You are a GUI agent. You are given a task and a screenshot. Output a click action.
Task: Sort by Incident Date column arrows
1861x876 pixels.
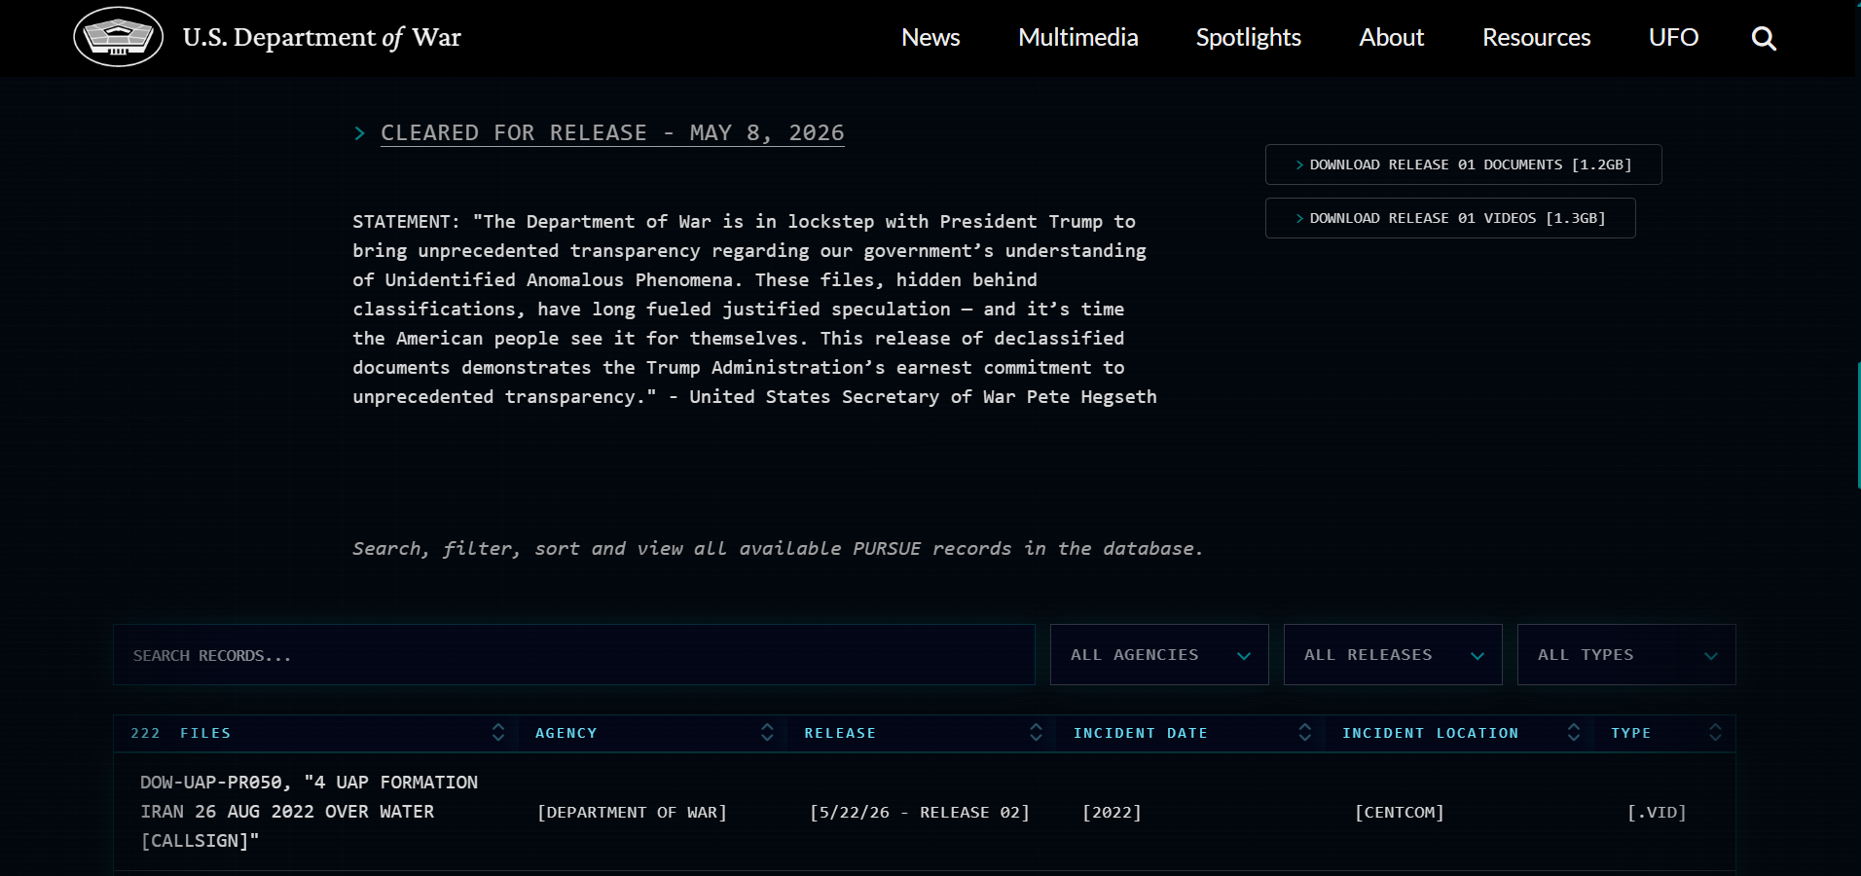[x=1305, y=733]
